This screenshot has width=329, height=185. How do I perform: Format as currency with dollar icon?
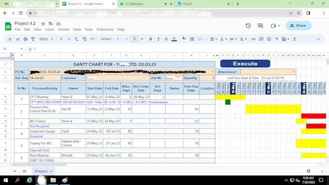[x=61, y=39]
